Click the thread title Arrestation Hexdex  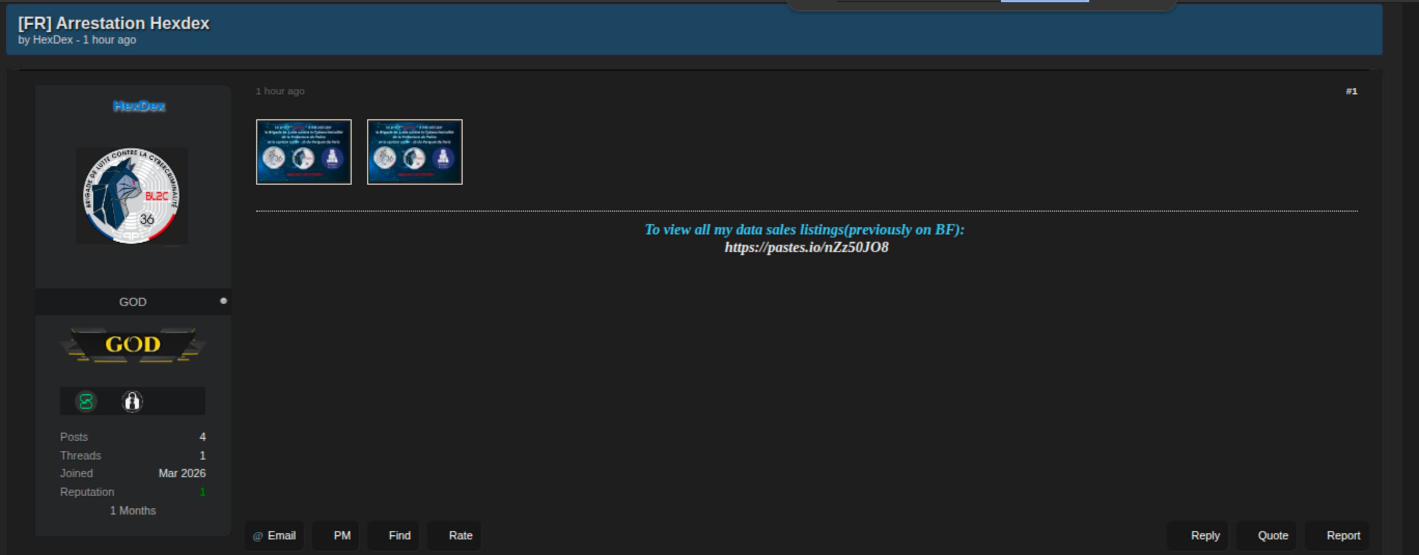[114, 23]
